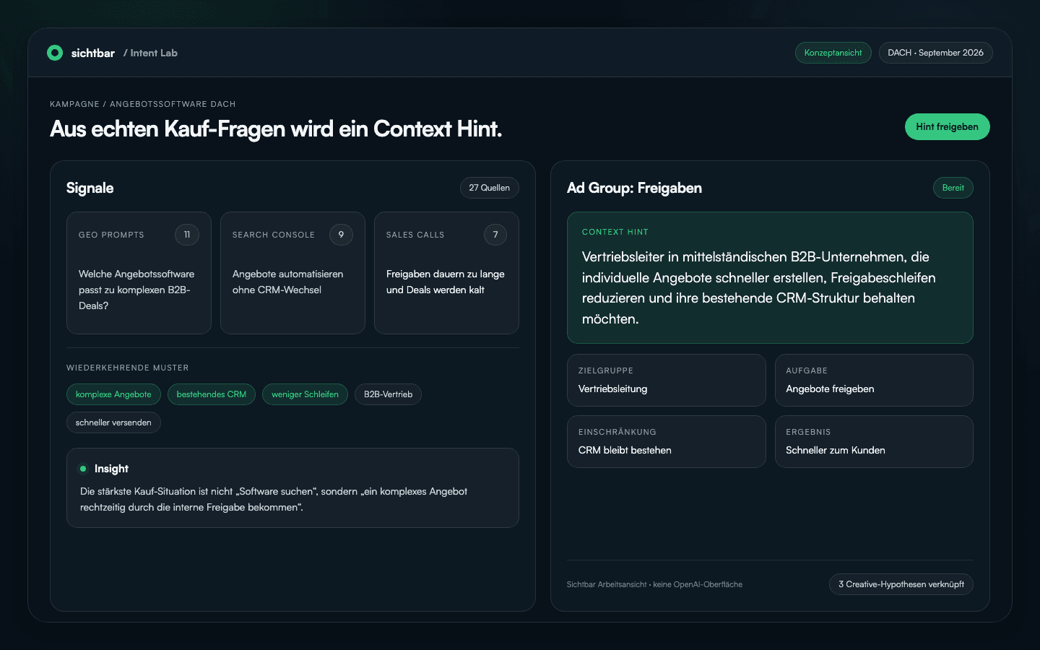The height and width of the screenshot is (650, 1040).
Task: Open the Ergebnis Schneller zum Kunden field
Action: click(874, 441)
